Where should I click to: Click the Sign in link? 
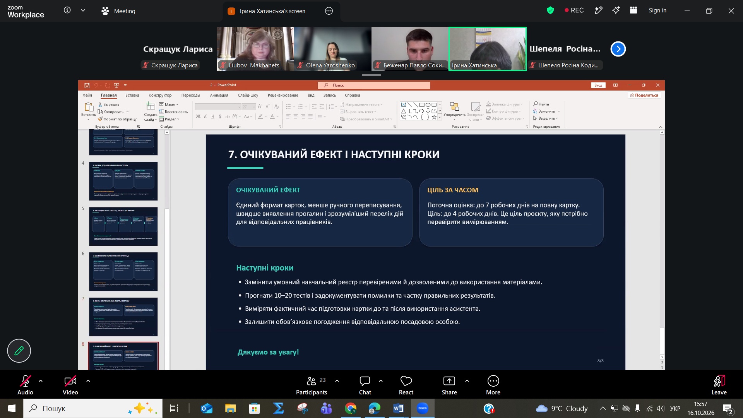pos(657,10)
